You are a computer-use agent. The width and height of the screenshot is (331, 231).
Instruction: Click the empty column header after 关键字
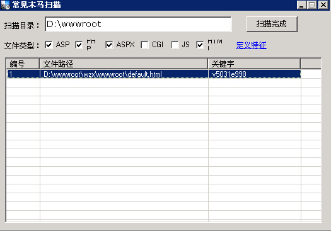(311, 64)
